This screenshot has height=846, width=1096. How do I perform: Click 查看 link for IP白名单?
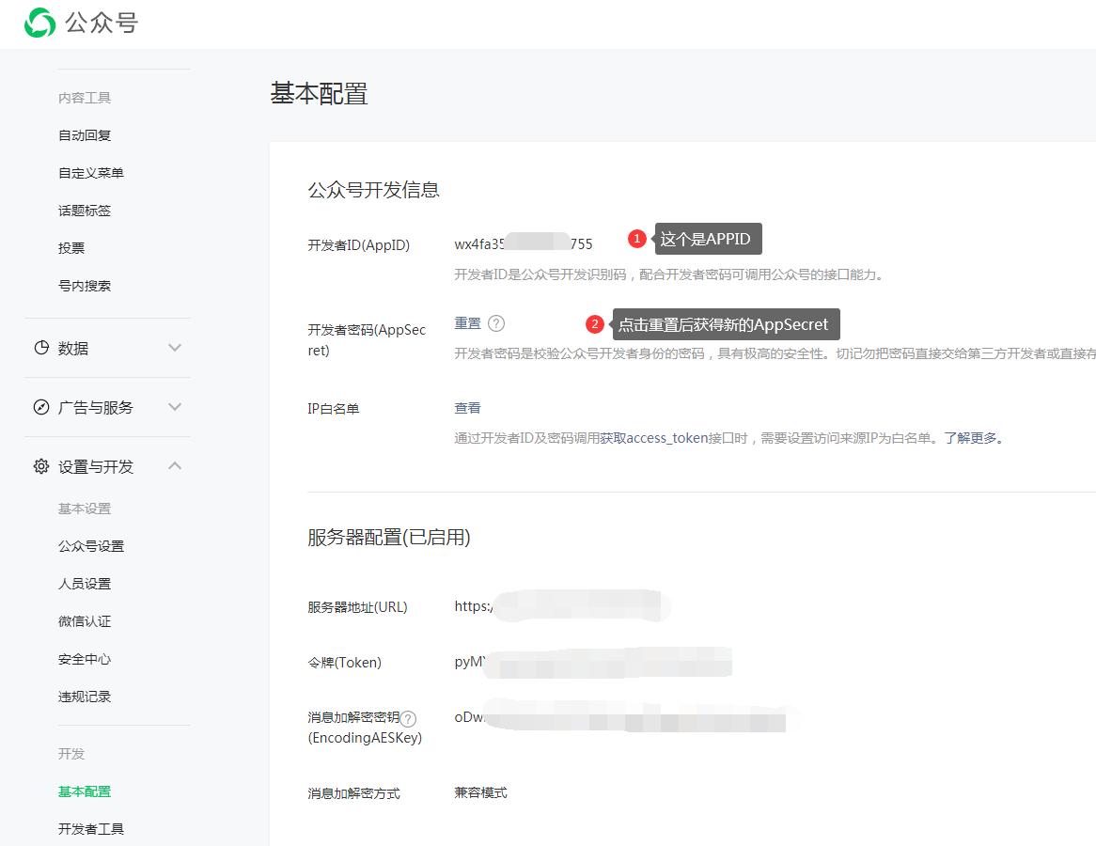click(467, 408)
